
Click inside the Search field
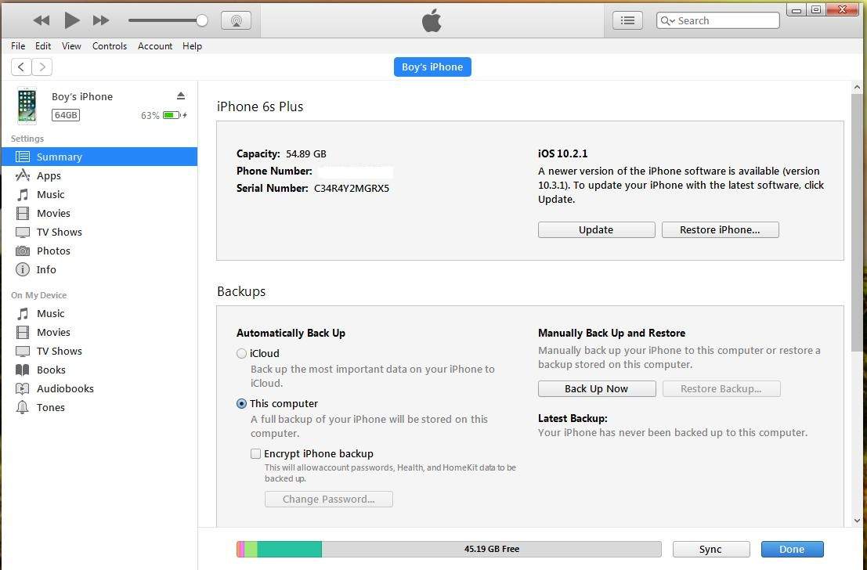point(718,20)
